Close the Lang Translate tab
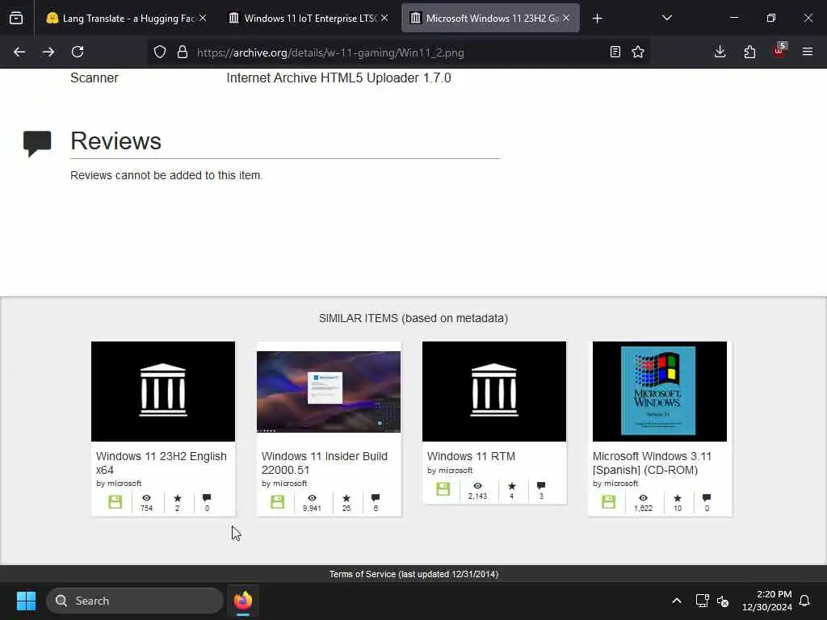827x620 pixels. coord(203,18)
